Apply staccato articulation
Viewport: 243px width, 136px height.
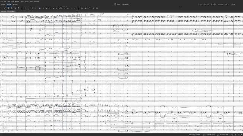coord(75,8)
